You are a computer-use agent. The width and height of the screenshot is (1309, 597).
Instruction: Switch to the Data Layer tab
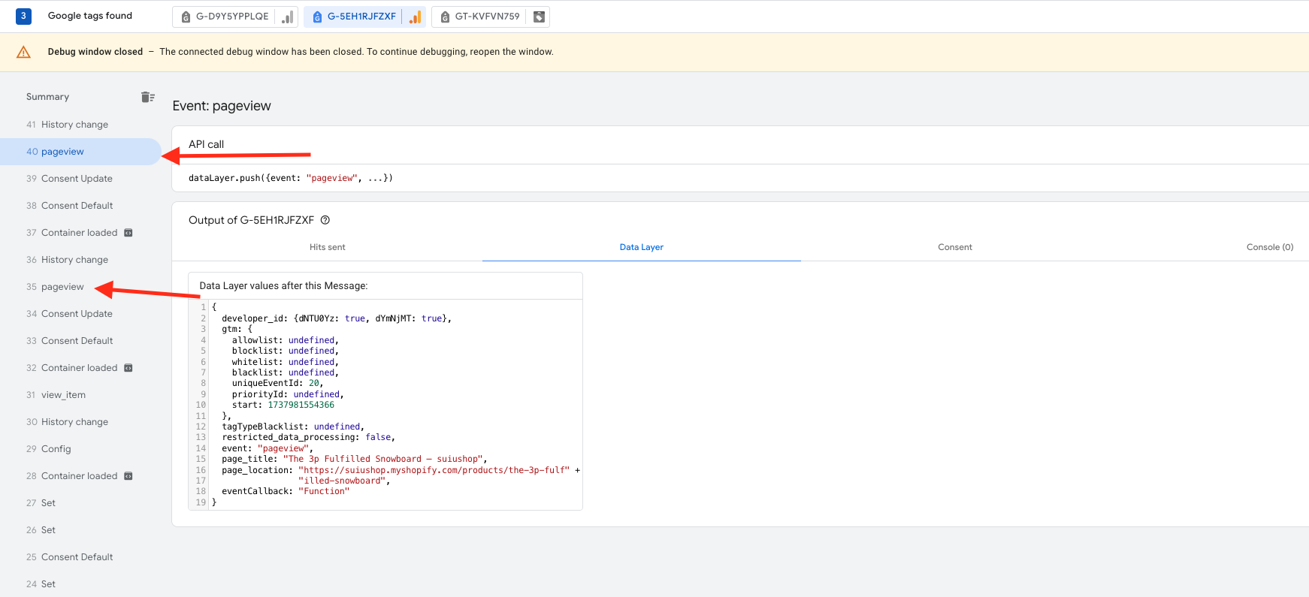tap(642, 247)
